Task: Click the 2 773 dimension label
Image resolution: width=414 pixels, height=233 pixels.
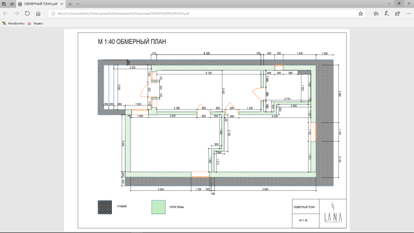Action: click(x=287, y=99)
